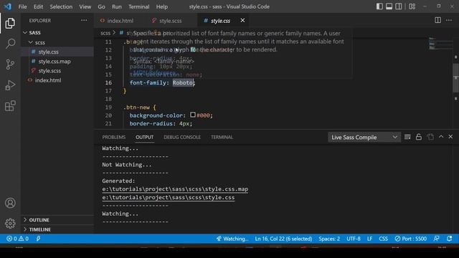This screenshot has height=258, width=459.
Task: Toggle the primary side bar layout icon
Action: (x=379, y=6)
